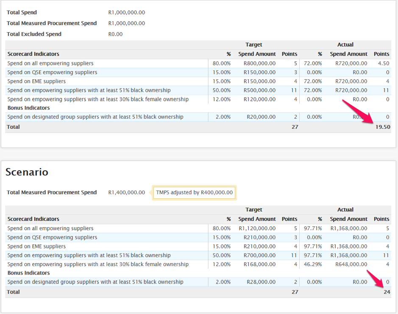Select the top table's QSE empowering suppliers row
The image size is (398, 314).
coord(198,72)
